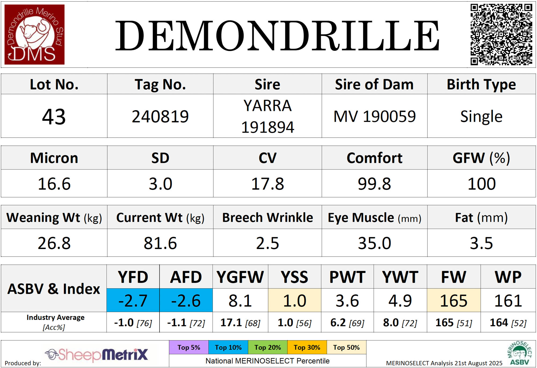Viewport: 537px width, 368px height.
Task: Click the Top 30% orange legend box
Action: tap(307, 347)
